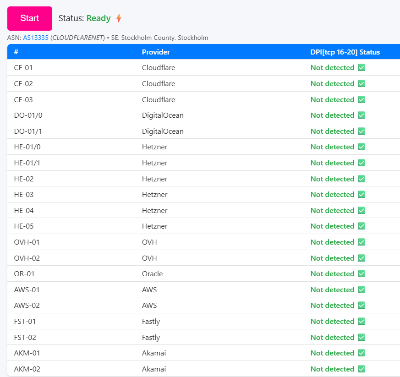This screenshot has height=377, width=400.
Task: Click the green checkmark icon for DO-01/0
Action: tap(361, 115)
